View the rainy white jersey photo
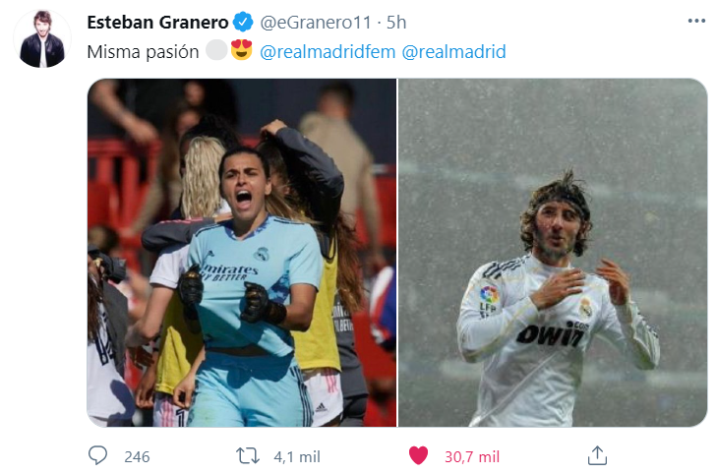Screen dimensions: 717x474 click(x=553, y=253)
